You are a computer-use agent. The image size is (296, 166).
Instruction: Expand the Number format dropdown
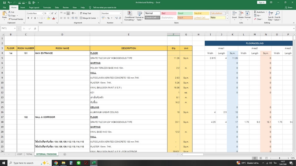[120, 14]
